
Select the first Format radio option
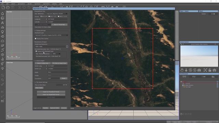pos(41,16)
